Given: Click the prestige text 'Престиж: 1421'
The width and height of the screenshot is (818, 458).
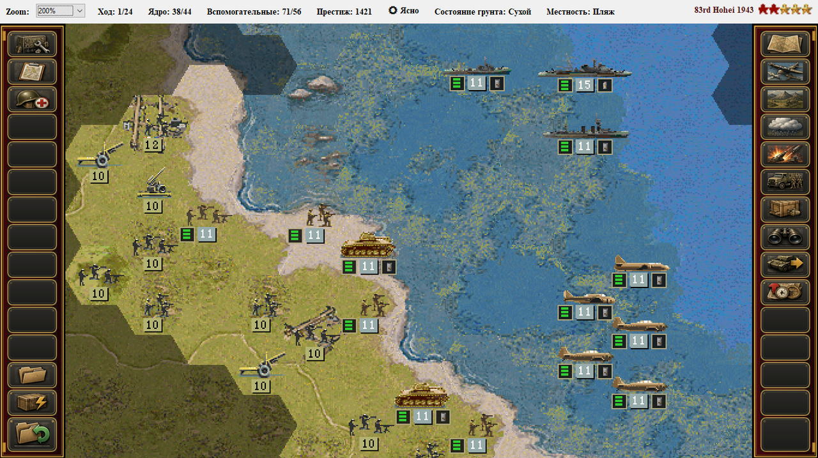Looking at the screenshot, I should point(344,11).
